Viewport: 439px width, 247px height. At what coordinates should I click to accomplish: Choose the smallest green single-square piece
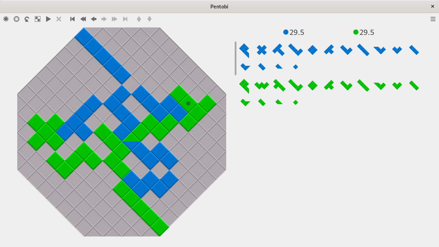point(295,102)
